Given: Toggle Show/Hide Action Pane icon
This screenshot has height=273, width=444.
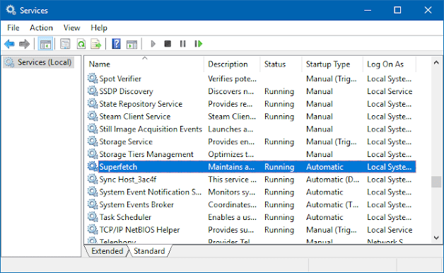Looking at the screenshot, I should click(x=132, y=44).
